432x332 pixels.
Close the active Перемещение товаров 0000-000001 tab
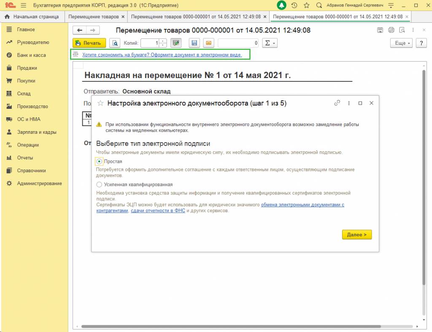pos(407,17)
